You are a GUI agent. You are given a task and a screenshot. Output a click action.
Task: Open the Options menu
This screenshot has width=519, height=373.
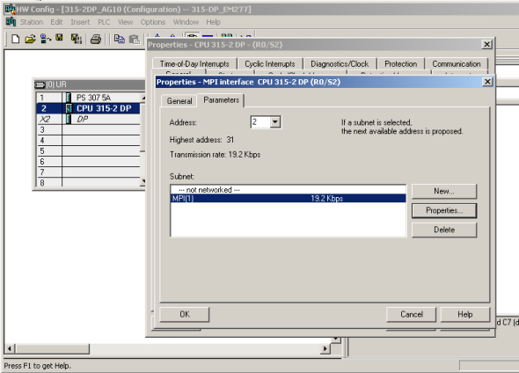152,22
